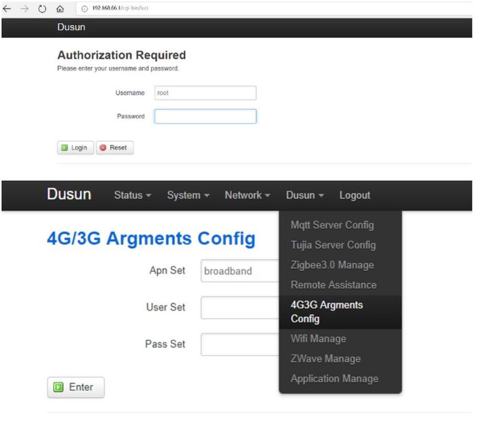Open Wifi Manage menu item
Viewport: 479px width, 421px height.
340,339
